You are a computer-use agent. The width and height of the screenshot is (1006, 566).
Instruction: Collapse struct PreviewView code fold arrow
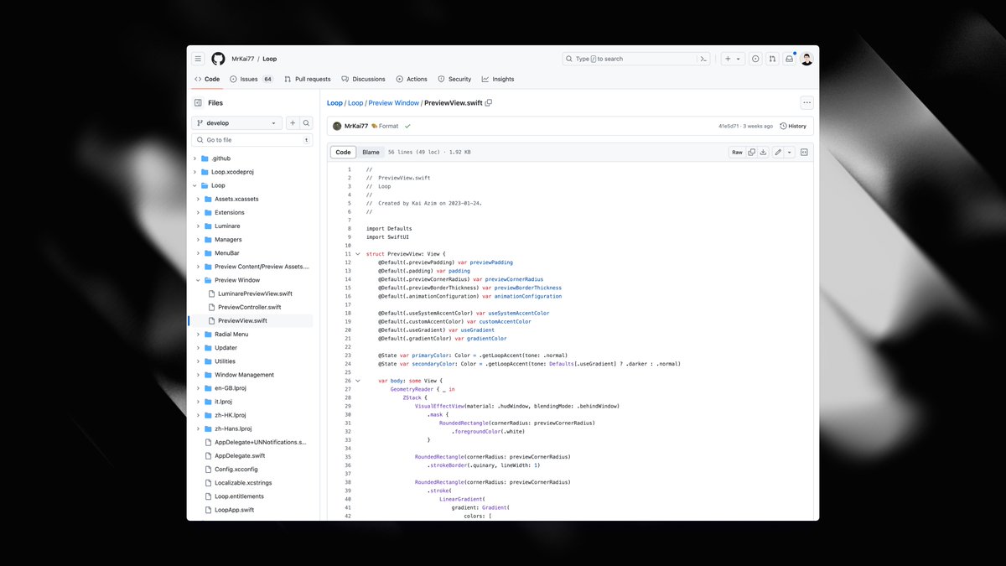pos(358,253)
